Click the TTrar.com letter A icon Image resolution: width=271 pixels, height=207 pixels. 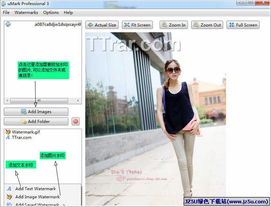[x=8, y=137]
